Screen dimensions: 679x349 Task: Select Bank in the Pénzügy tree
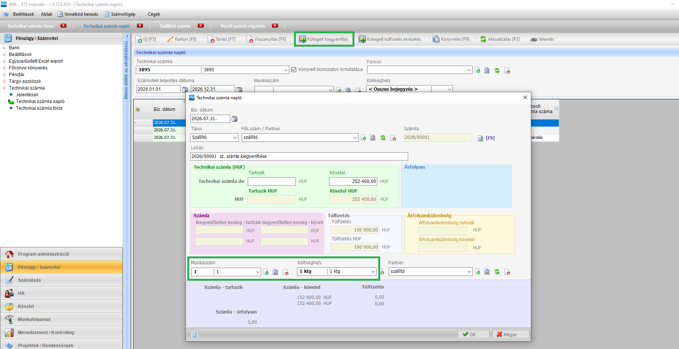click(14, 48)
